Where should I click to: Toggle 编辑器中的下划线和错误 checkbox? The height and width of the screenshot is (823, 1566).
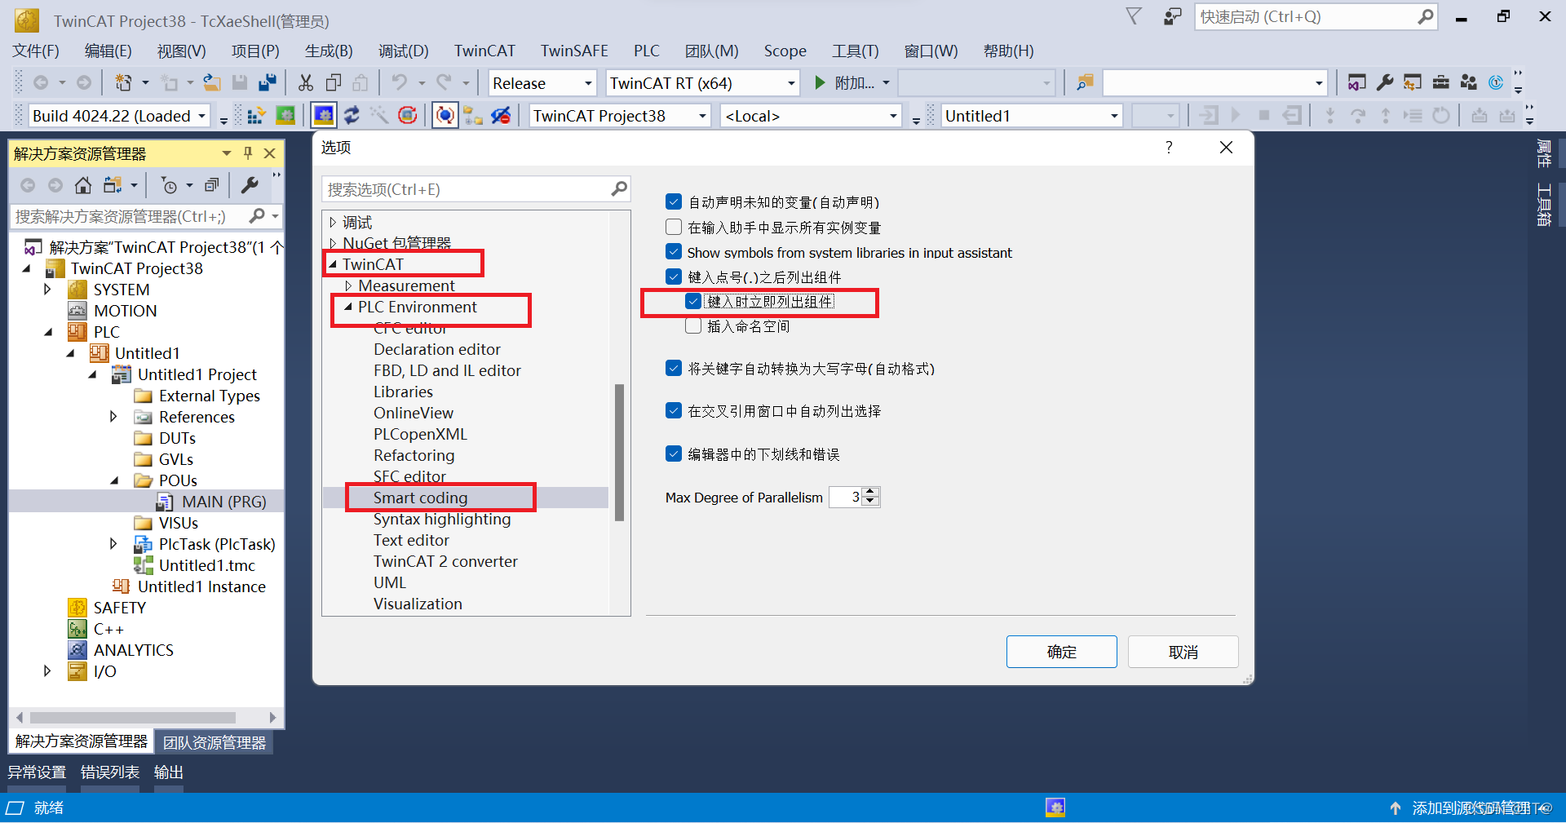[x=674, y=454]
